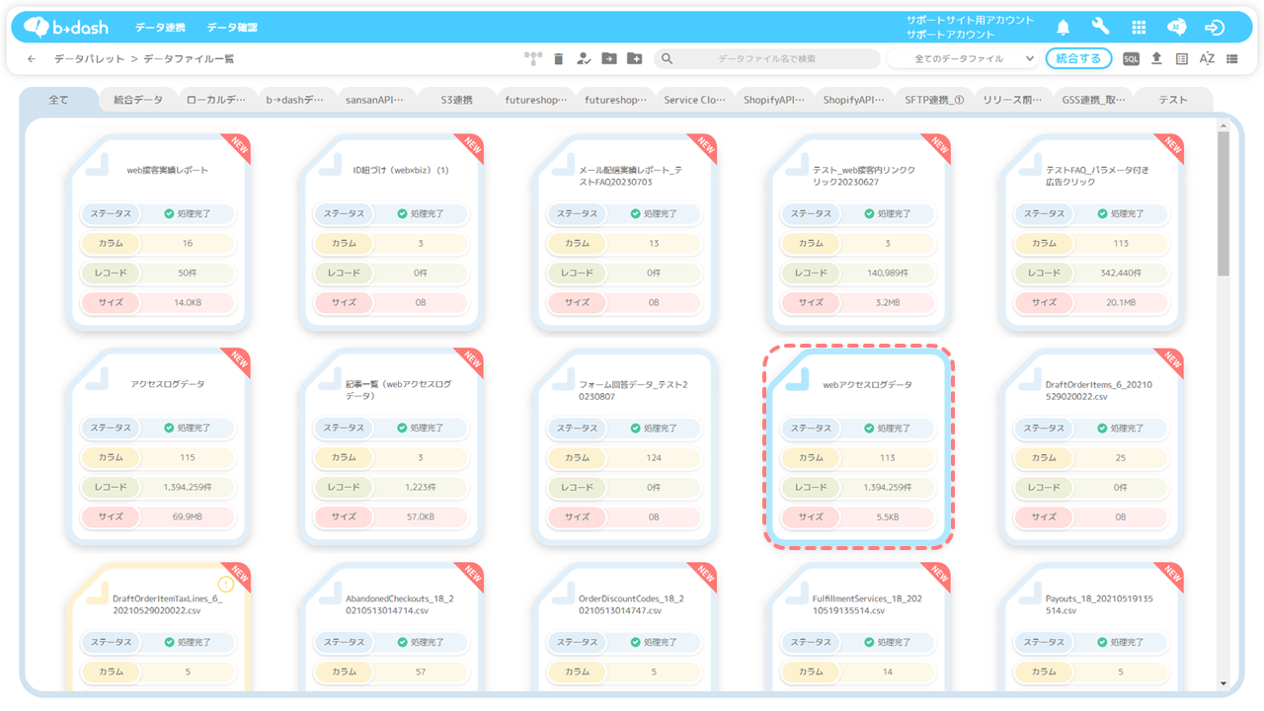The image size is (1264, 711).
Task: Click file icon on web接客実績レポート card
Action: [x=98, y=165]
